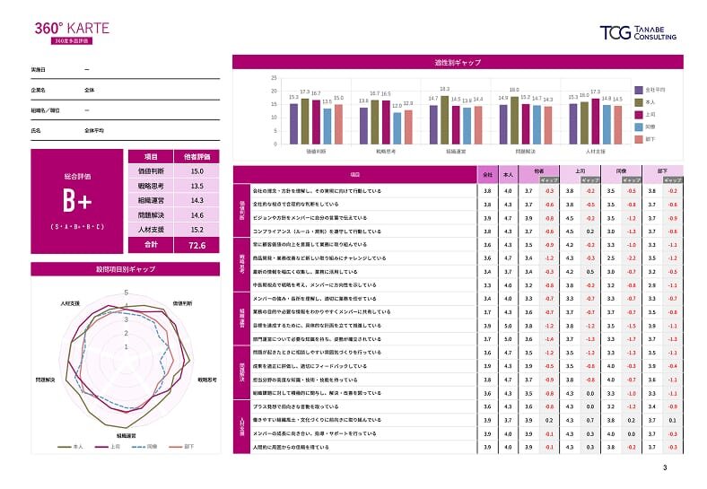Click the 部下 salmon swatch in the bar chart legend
The height and width of the screenshot is (489, 707).
coord(639,139)
